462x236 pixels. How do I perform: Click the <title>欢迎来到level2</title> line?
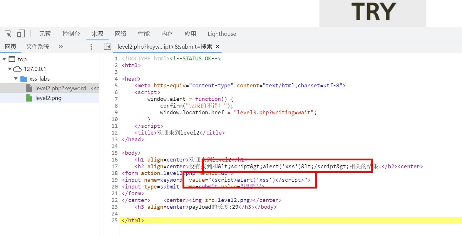click(x=180, y=133)
